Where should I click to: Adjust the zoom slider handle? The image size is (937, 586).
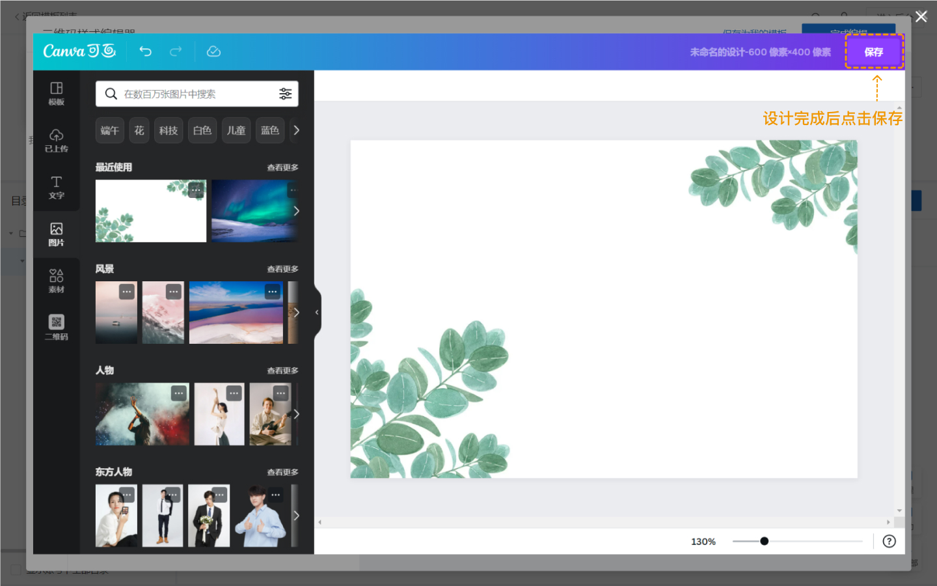765,541
